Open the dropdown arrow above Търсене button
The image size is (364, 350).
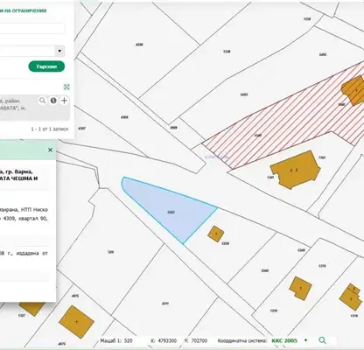click(x=59, y=52)
